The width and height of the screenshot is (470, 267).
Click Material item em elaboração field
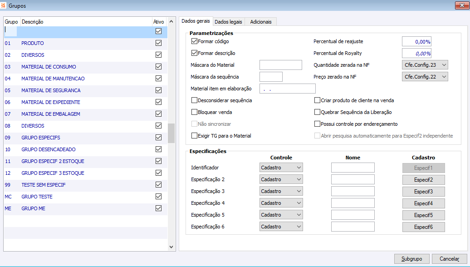(288, 89)
